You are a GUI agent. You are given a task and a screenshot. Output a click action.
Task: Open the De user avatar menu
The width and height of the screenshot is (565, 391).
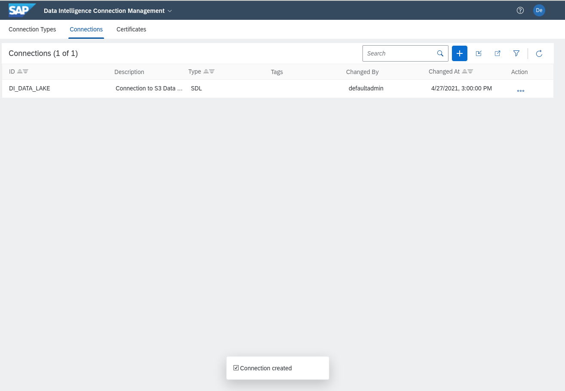point(539,10)
